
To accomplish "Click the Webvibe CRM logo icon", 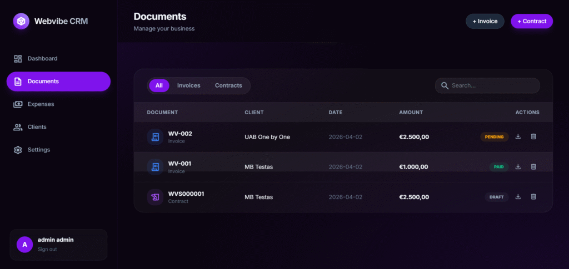I will (x=21, y=22).
